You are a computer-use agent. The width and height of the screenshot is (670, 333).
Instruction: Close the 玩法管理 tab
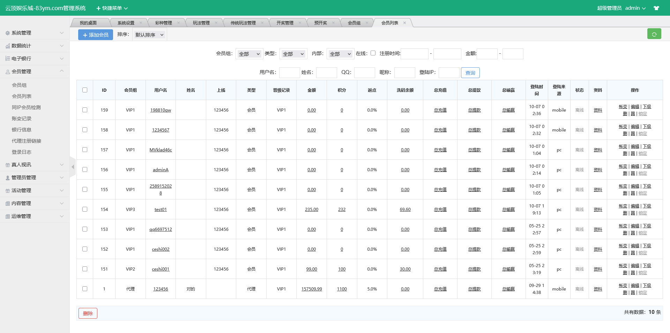click(x=216, y=23)
